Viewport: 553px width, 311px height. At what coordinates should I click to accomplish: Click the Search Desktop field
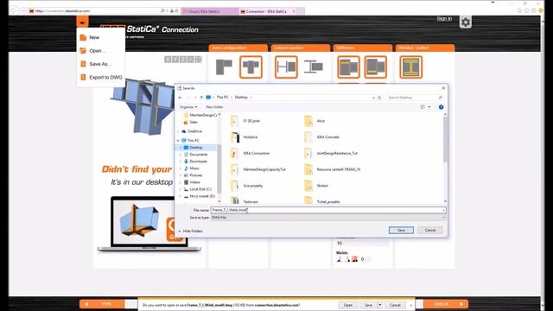tap(415, 98)
